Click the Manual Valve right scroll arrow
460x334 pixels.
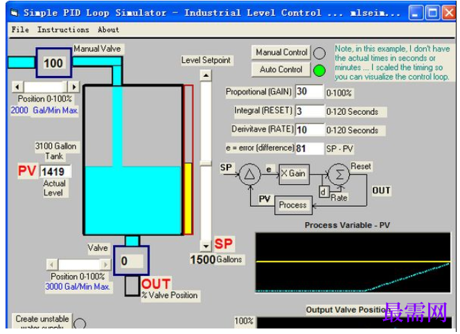click(x=73, y=87)
